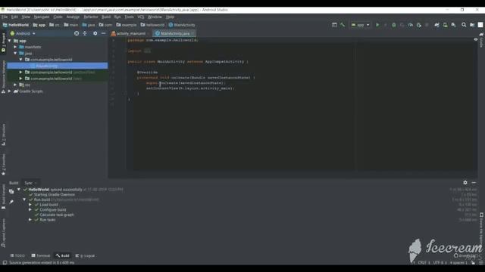The height and width of the screenshot is (272, 485).
Task: Select the MainActivity.java editor tab
Action: tap(175, 33)
